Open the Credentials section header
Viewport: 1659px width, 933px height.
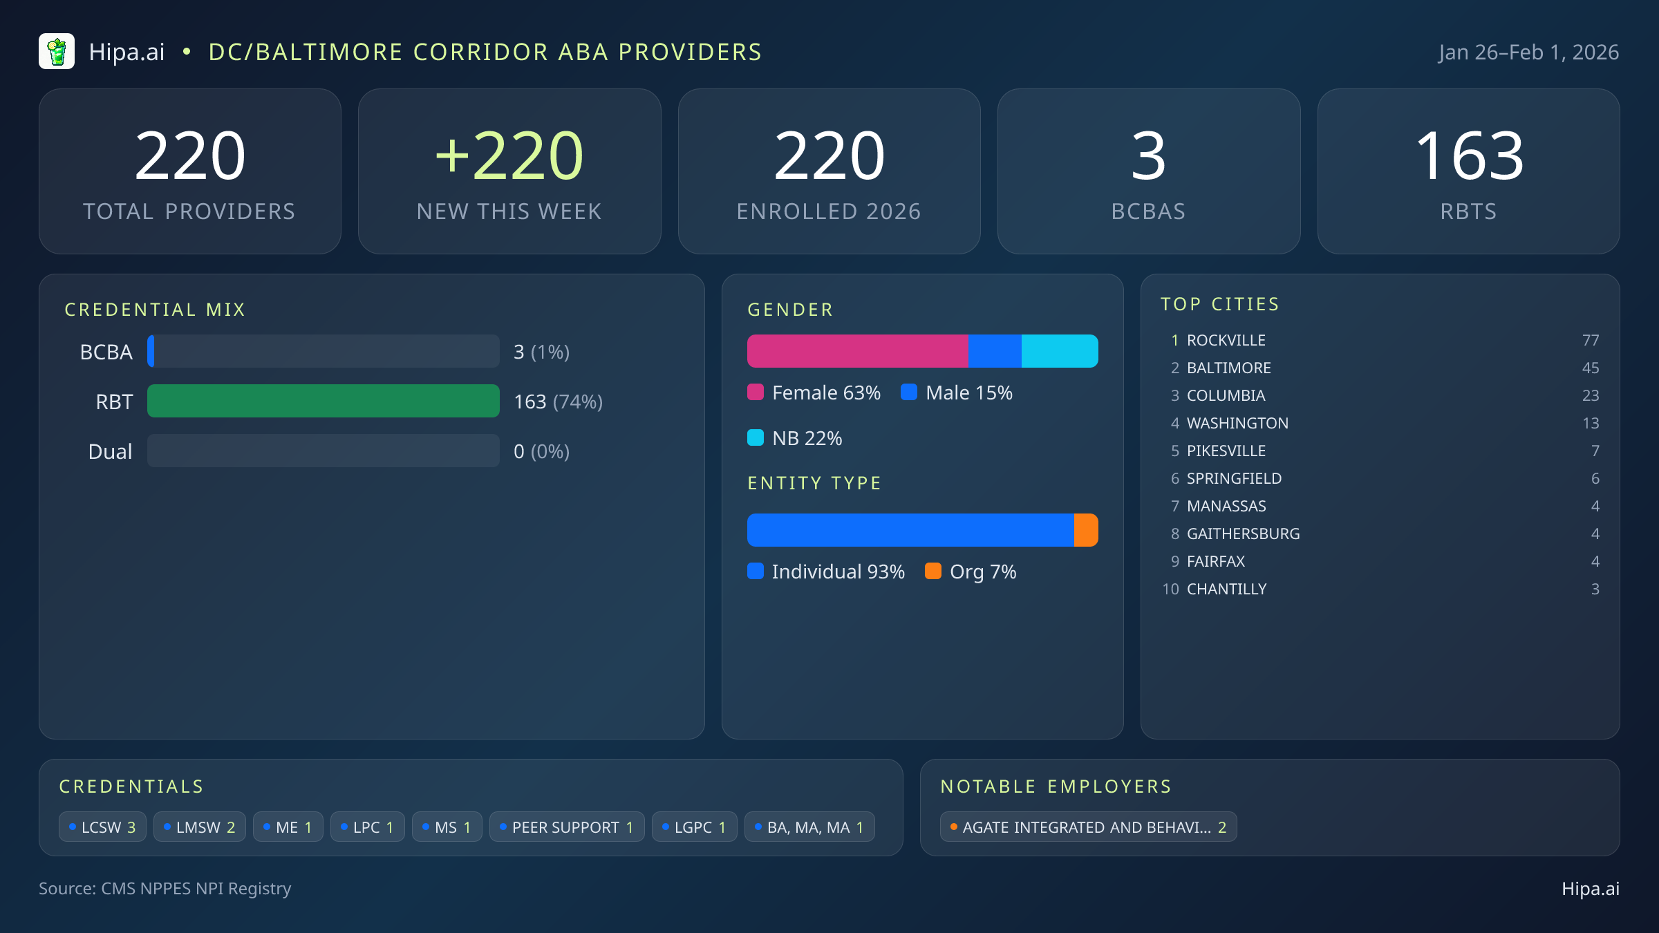[131, 786]
